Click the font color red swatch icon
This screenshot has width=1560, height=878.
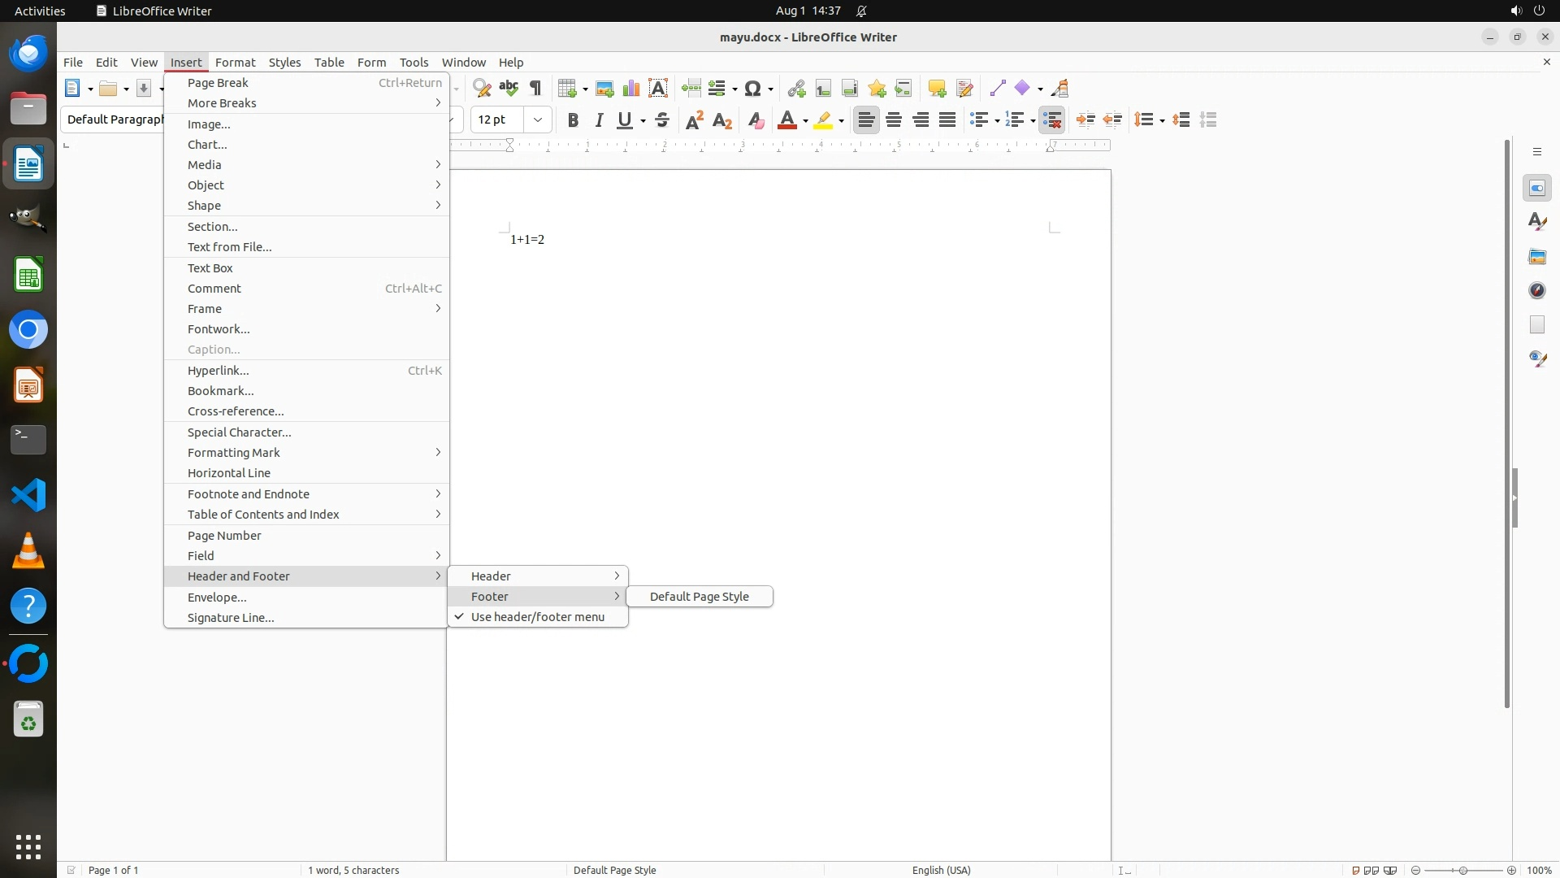[786, 120]
